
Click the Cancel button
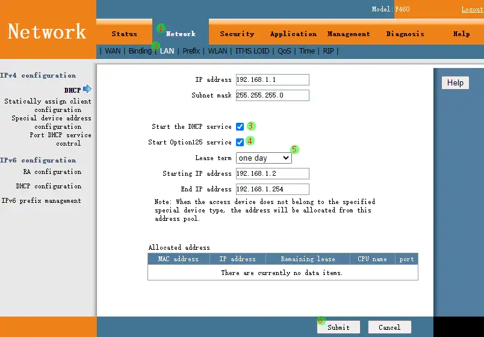click(x=389, y=327)
